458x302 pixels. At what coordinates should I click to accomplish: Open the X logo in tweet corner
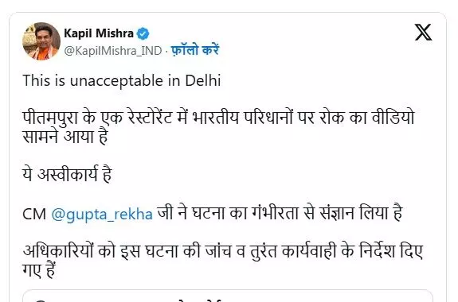click(423, 32)
